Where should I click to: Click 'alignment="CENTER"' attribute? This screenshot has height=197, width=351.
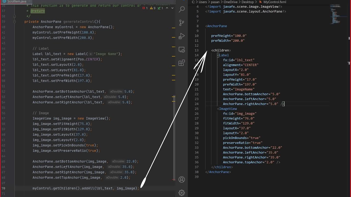coord(240,65)
